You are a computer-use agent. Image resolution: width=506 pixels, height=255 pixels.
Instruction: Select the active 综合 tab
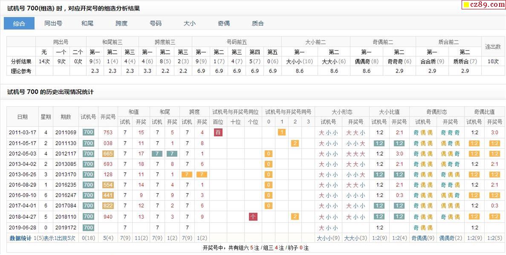(19, 23)
